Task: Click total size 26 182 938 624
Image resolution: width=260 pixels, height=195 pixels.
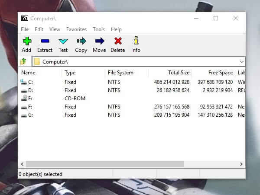Action: [x=173, y=90]
